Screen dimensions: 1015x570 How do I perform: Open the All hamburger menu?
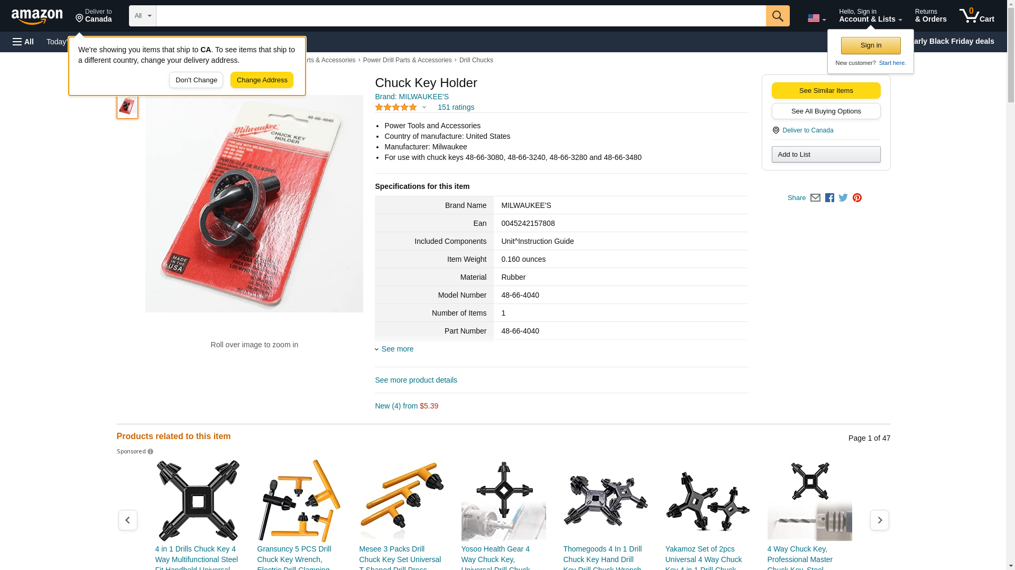(x=23, y=42)
